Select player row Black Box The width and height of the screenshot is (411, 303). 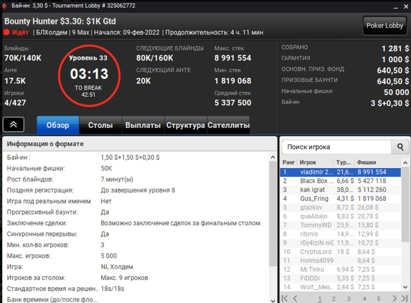pos(341,181)
